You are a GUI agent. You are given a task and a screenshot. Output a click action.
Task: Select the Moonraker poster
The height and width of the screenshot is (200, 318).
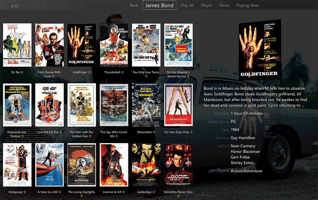tap(146, 105)
